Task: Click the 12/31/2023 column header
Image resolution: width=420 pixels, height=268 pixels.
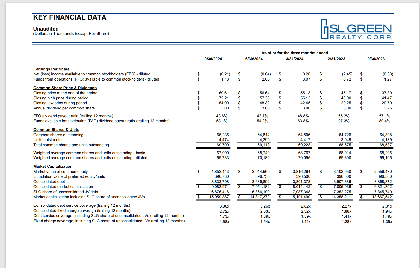Action: click(x=335, y=59)
